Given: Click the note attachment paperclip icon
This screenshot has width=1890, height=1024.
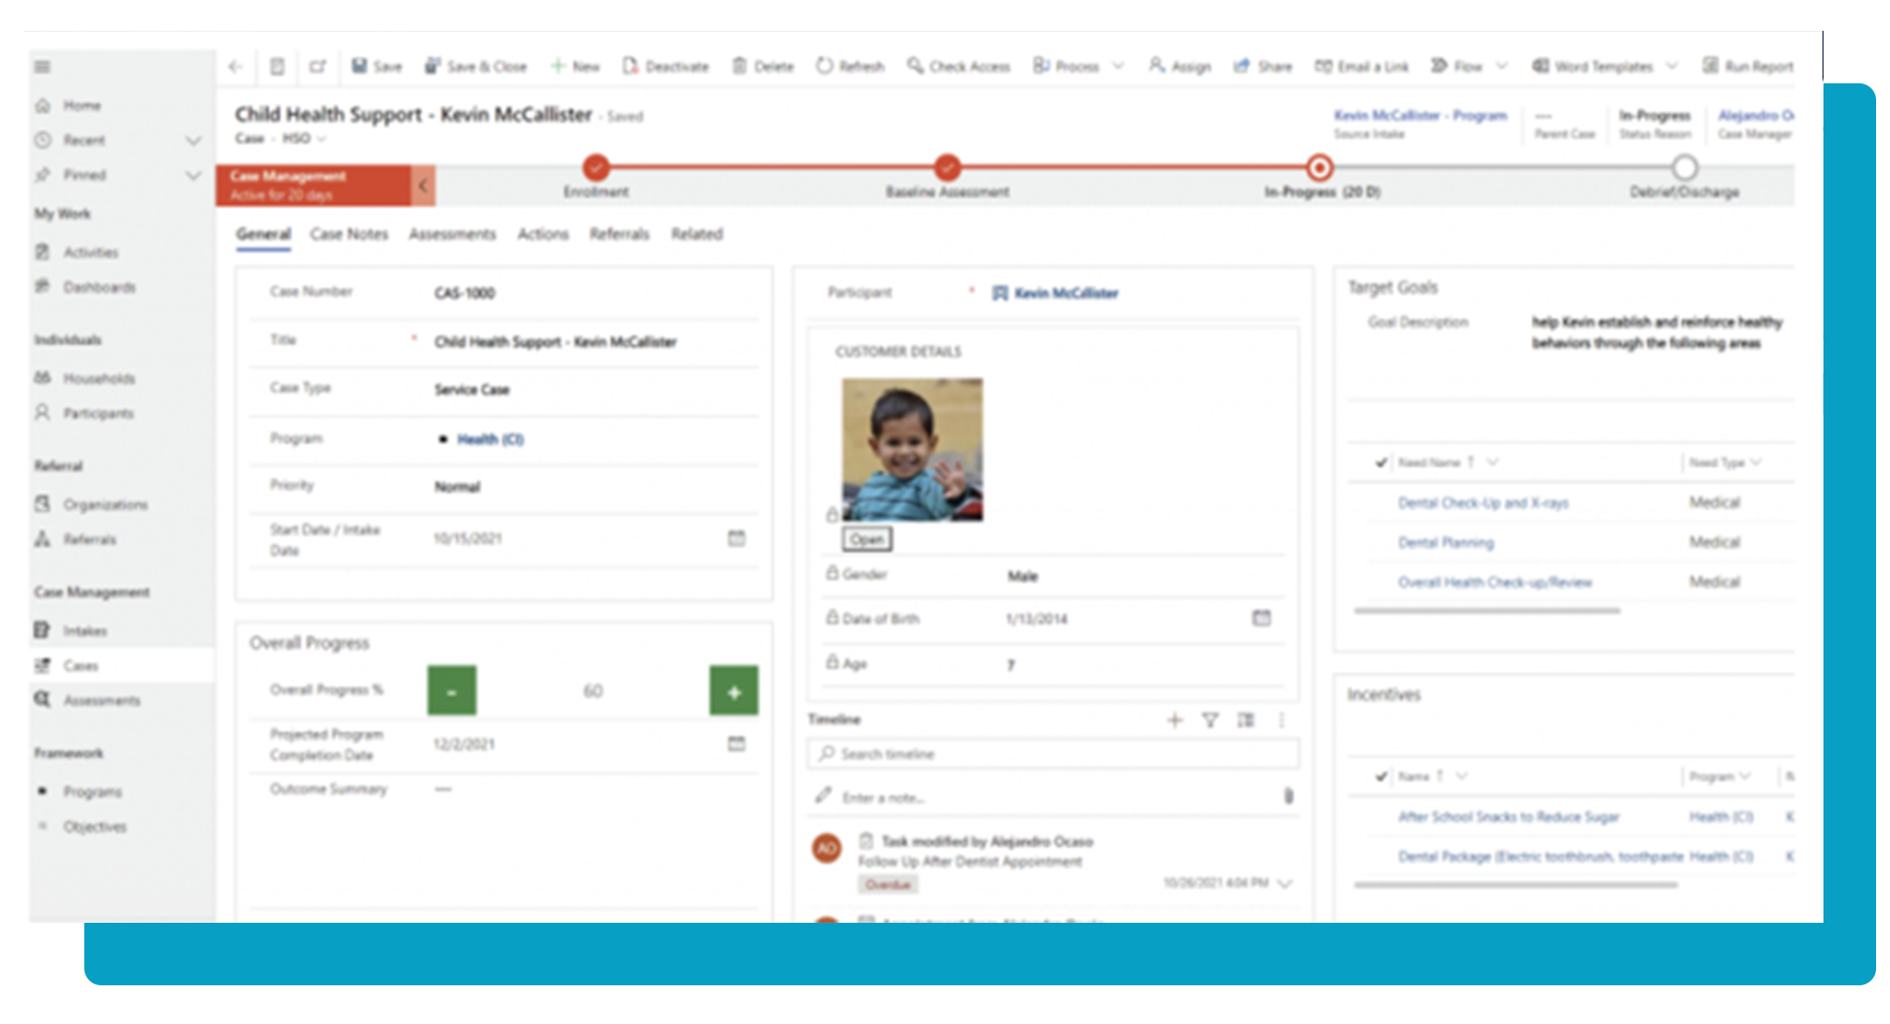Looking at the screenshot, I should (1288, 796).
